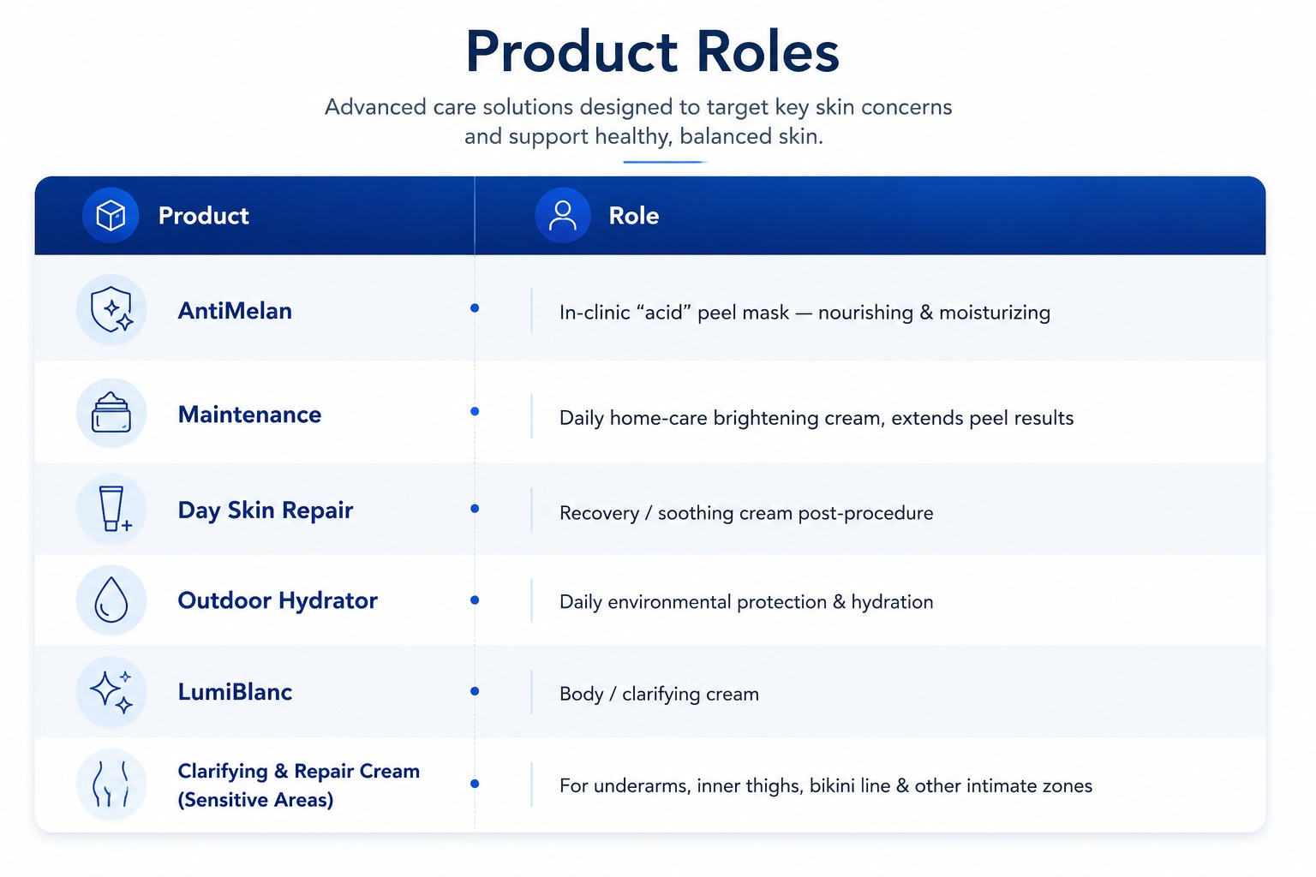
Task: Open the AntiMelan product name
Action: pos(235,311)
